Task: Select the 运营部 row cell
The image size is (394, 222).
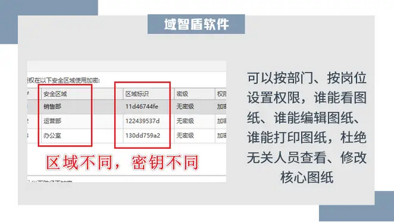Action: point(82,121)
